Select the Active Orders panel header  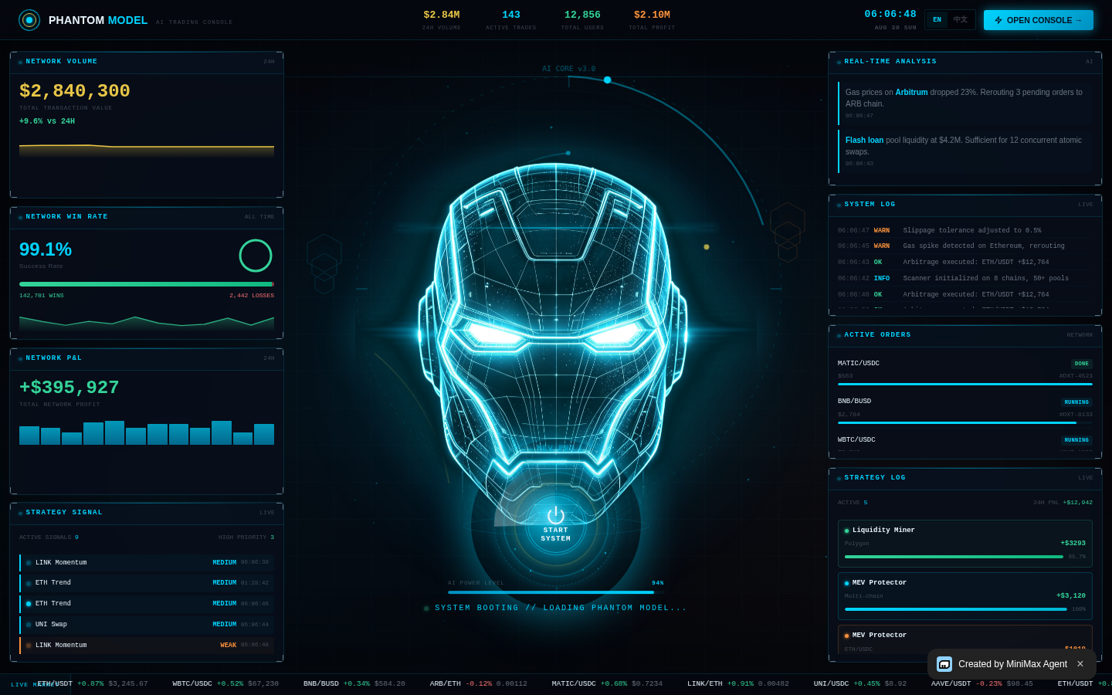(x=965, y=335)
